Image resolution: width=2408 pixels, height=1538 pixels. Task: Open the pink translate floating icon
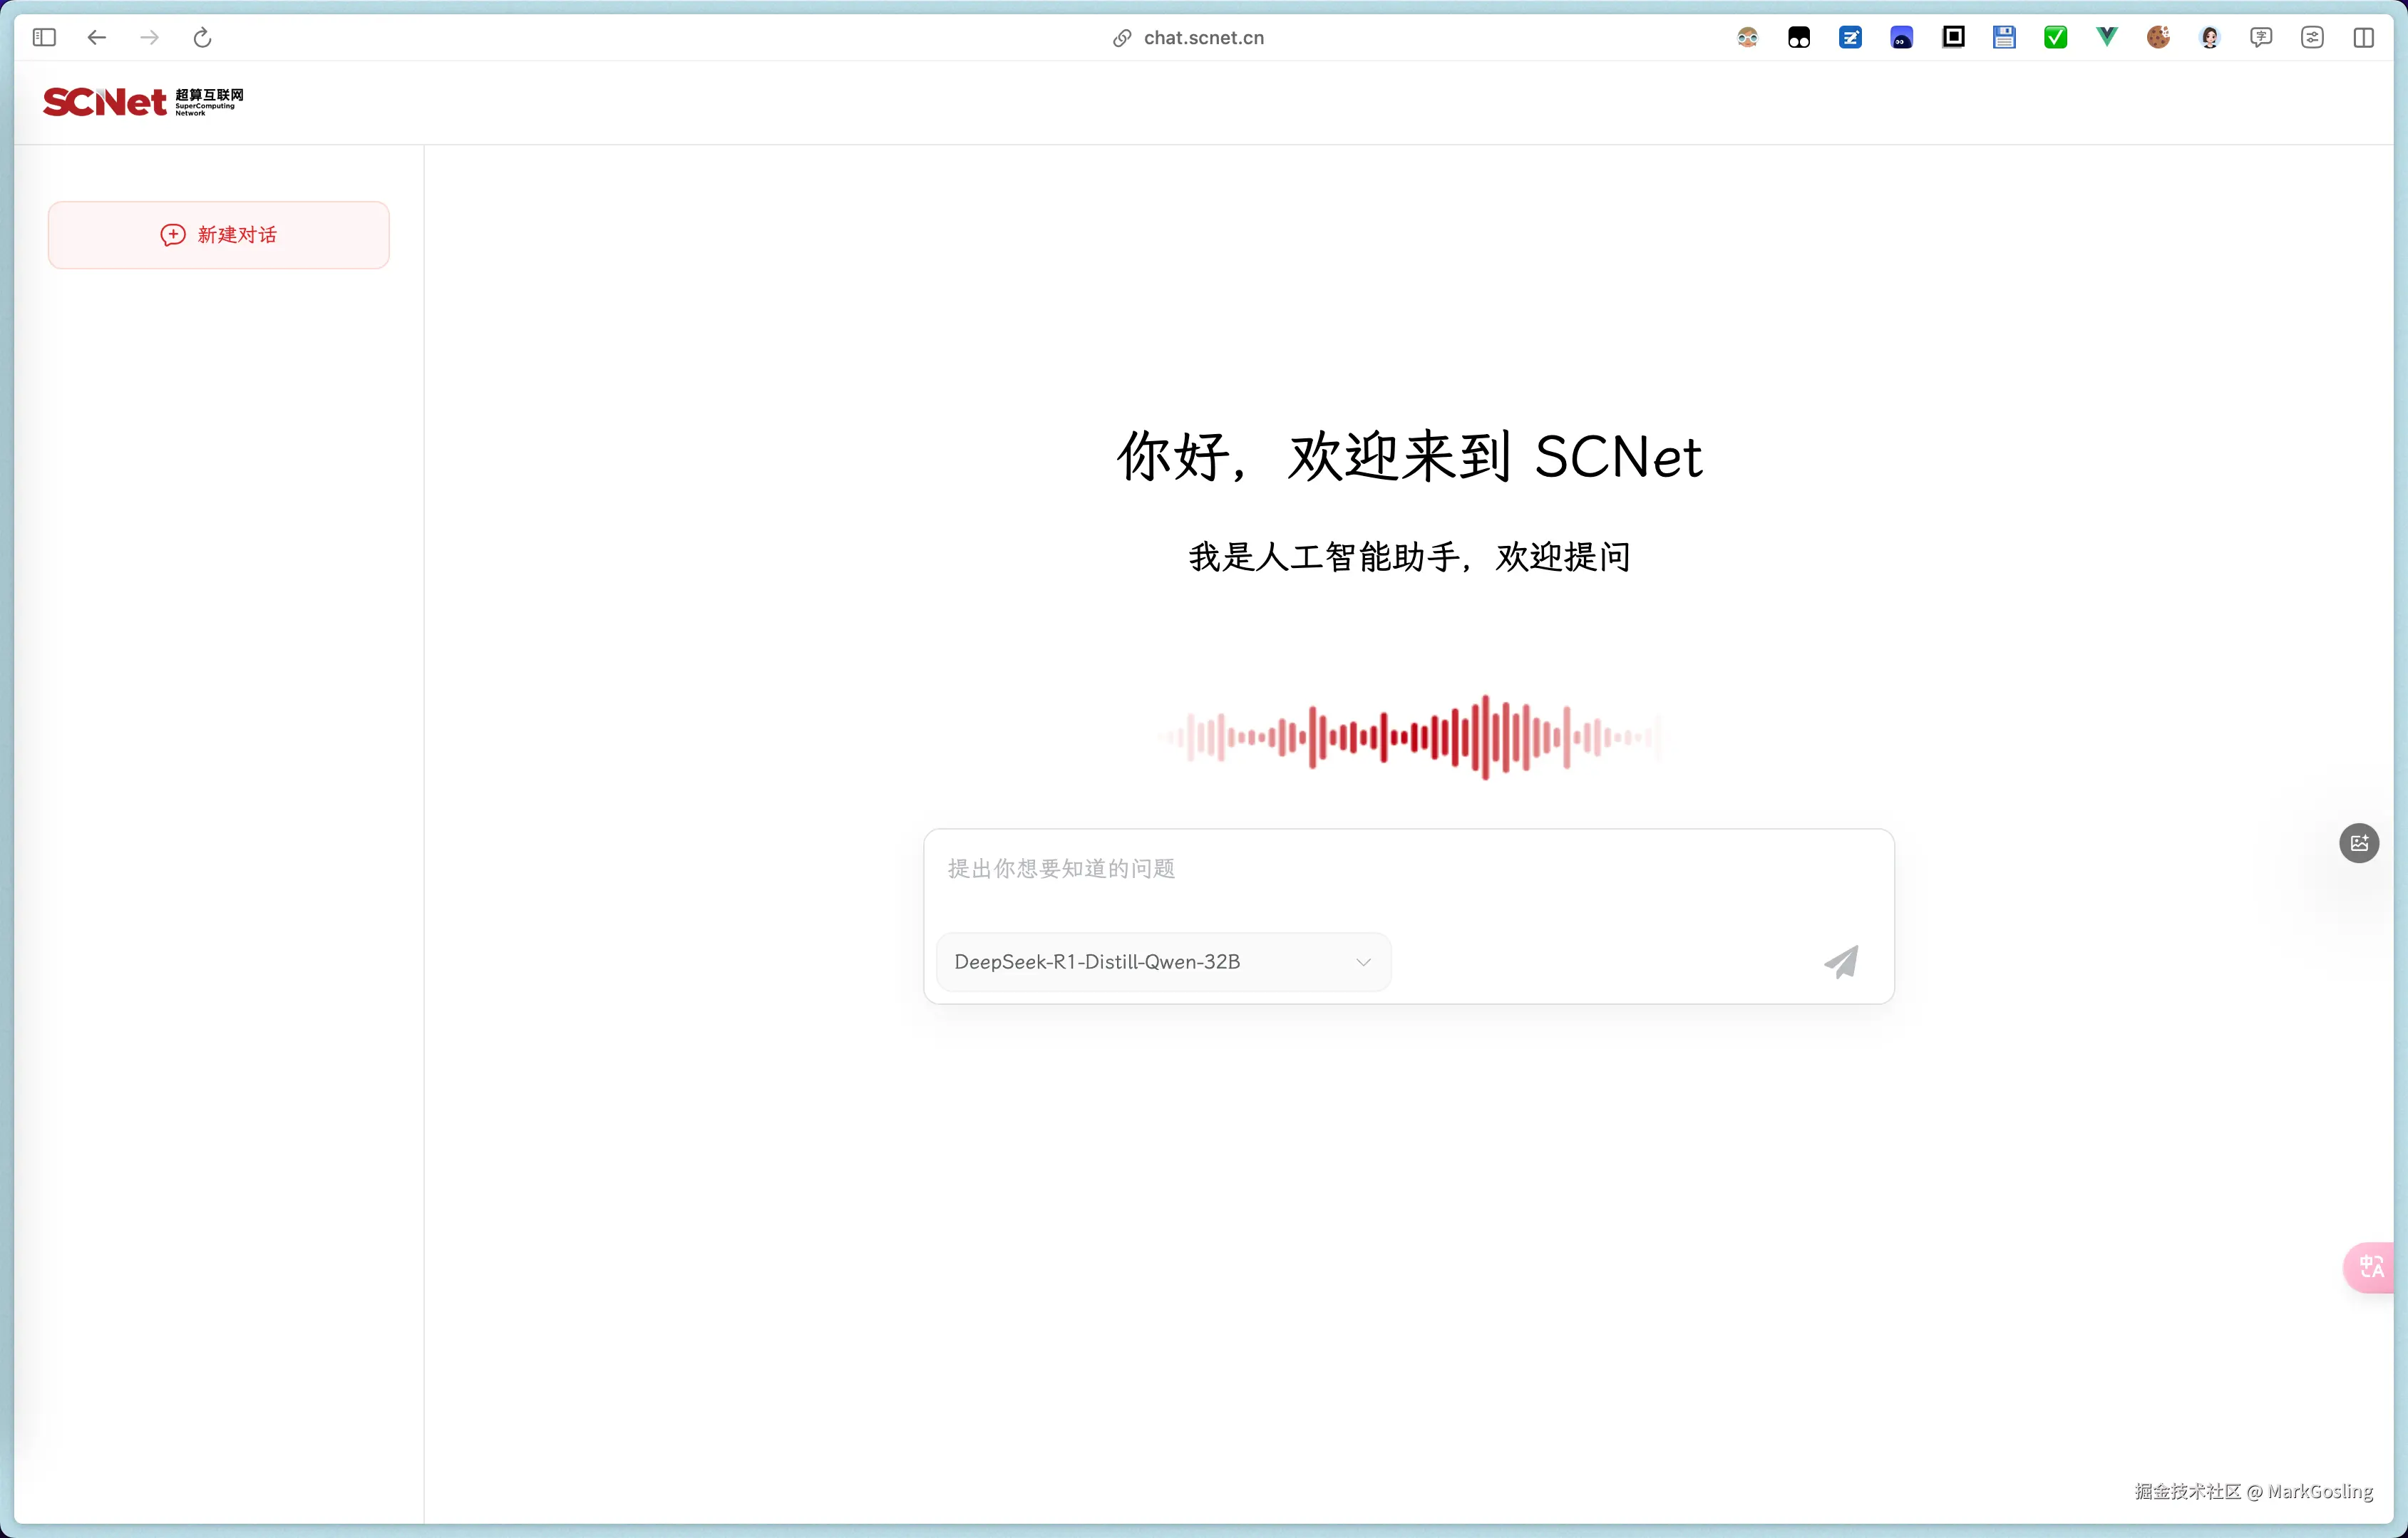coord(2371,1267)
